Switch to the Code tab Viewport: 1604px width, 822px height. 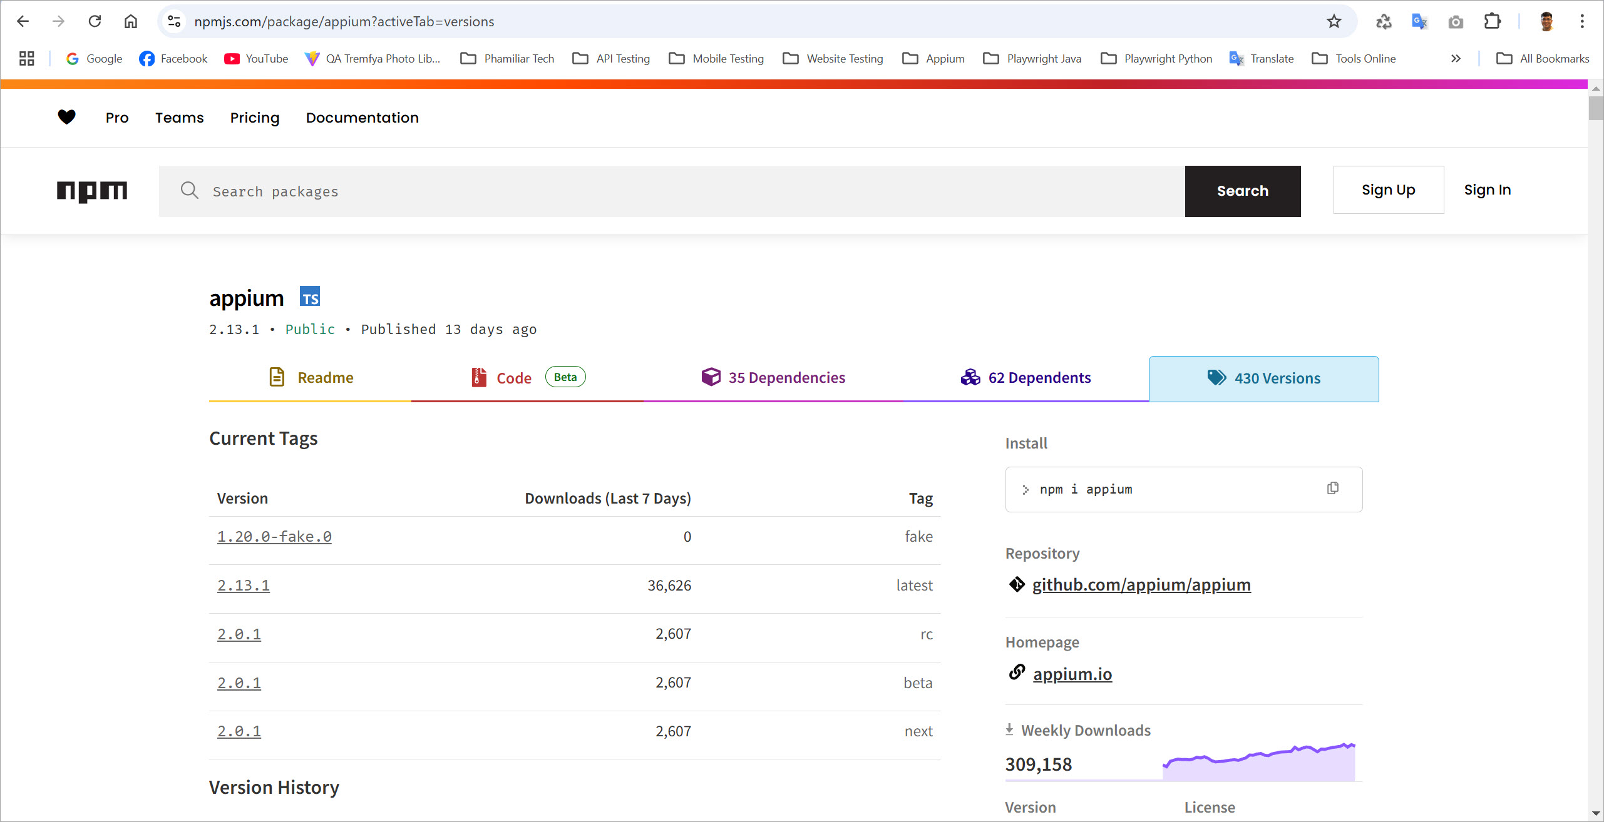point(527,378)
